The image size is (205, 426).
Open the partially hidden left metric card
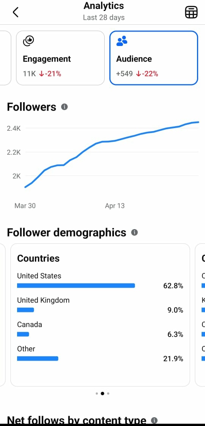[5, 58]
